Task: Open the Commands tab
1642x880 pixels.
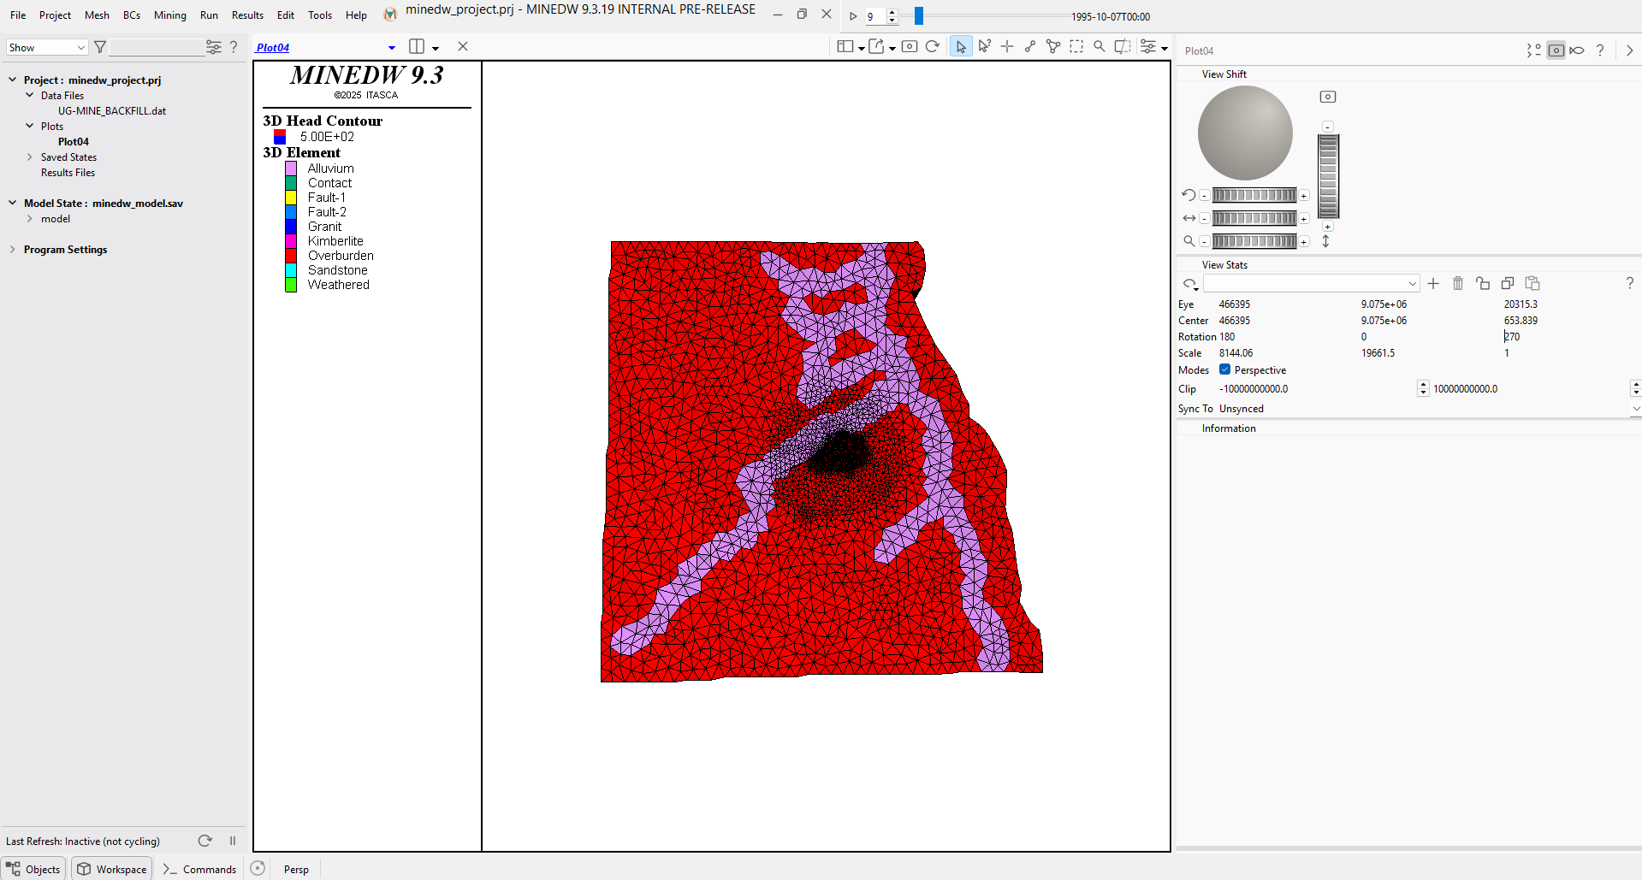Action: pyautogui.click(x=199, y=869)
